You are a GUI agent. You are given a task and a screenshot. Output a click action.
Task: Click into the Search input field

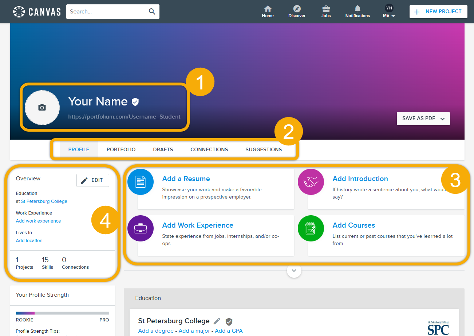pyautogui.click(x=107, y=12)
